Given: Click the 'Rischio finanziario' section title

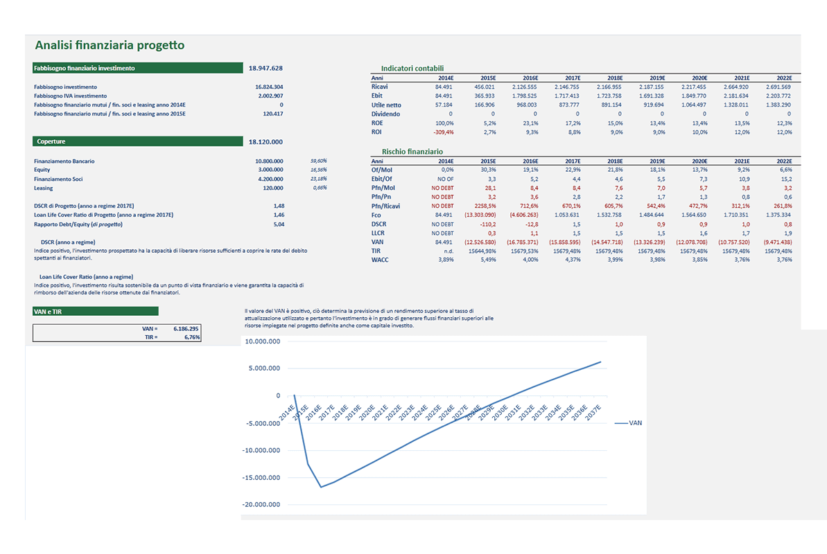Looking at the screenshot, I should [412, 152].
